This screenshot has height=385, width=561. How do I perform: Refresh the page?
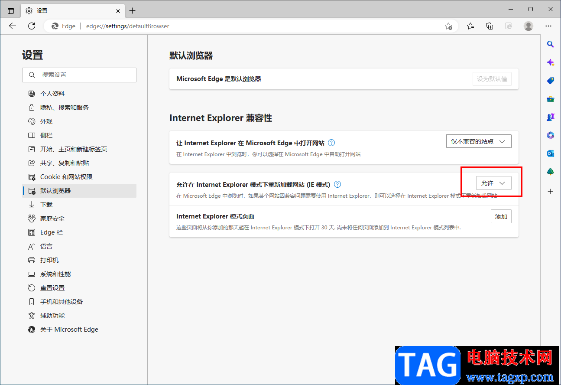pos(32,26)
